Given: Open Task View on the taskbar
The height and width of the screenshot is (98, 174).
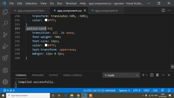Looking at the screenshot, I should [x=59, y=96].
